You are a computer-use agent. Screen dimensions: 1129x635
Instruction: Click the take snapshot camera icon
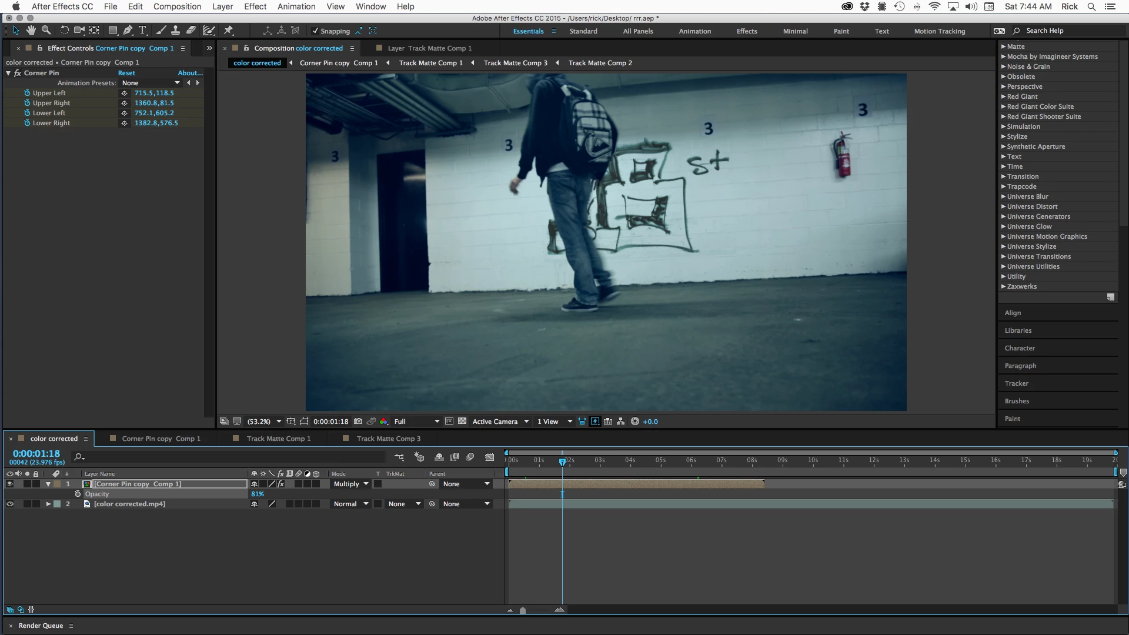[x=358, y=422]
